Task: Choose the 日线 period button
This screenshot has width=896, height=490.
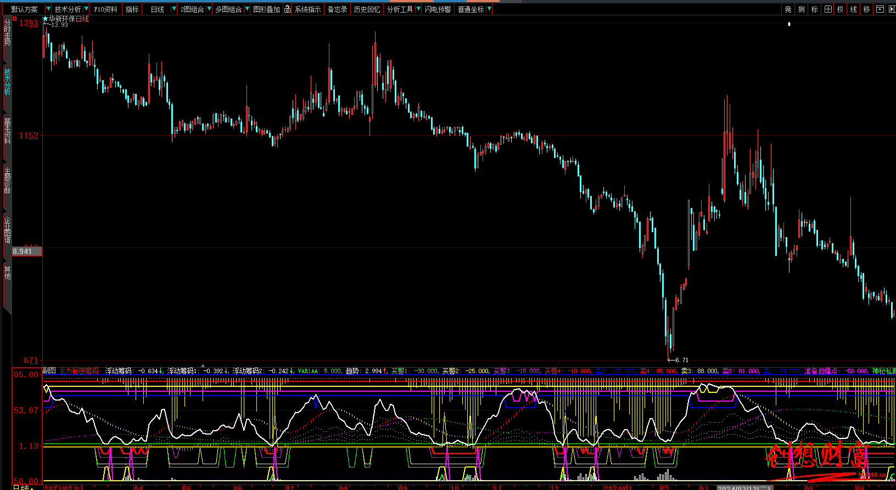Action: tap(157, 9)
